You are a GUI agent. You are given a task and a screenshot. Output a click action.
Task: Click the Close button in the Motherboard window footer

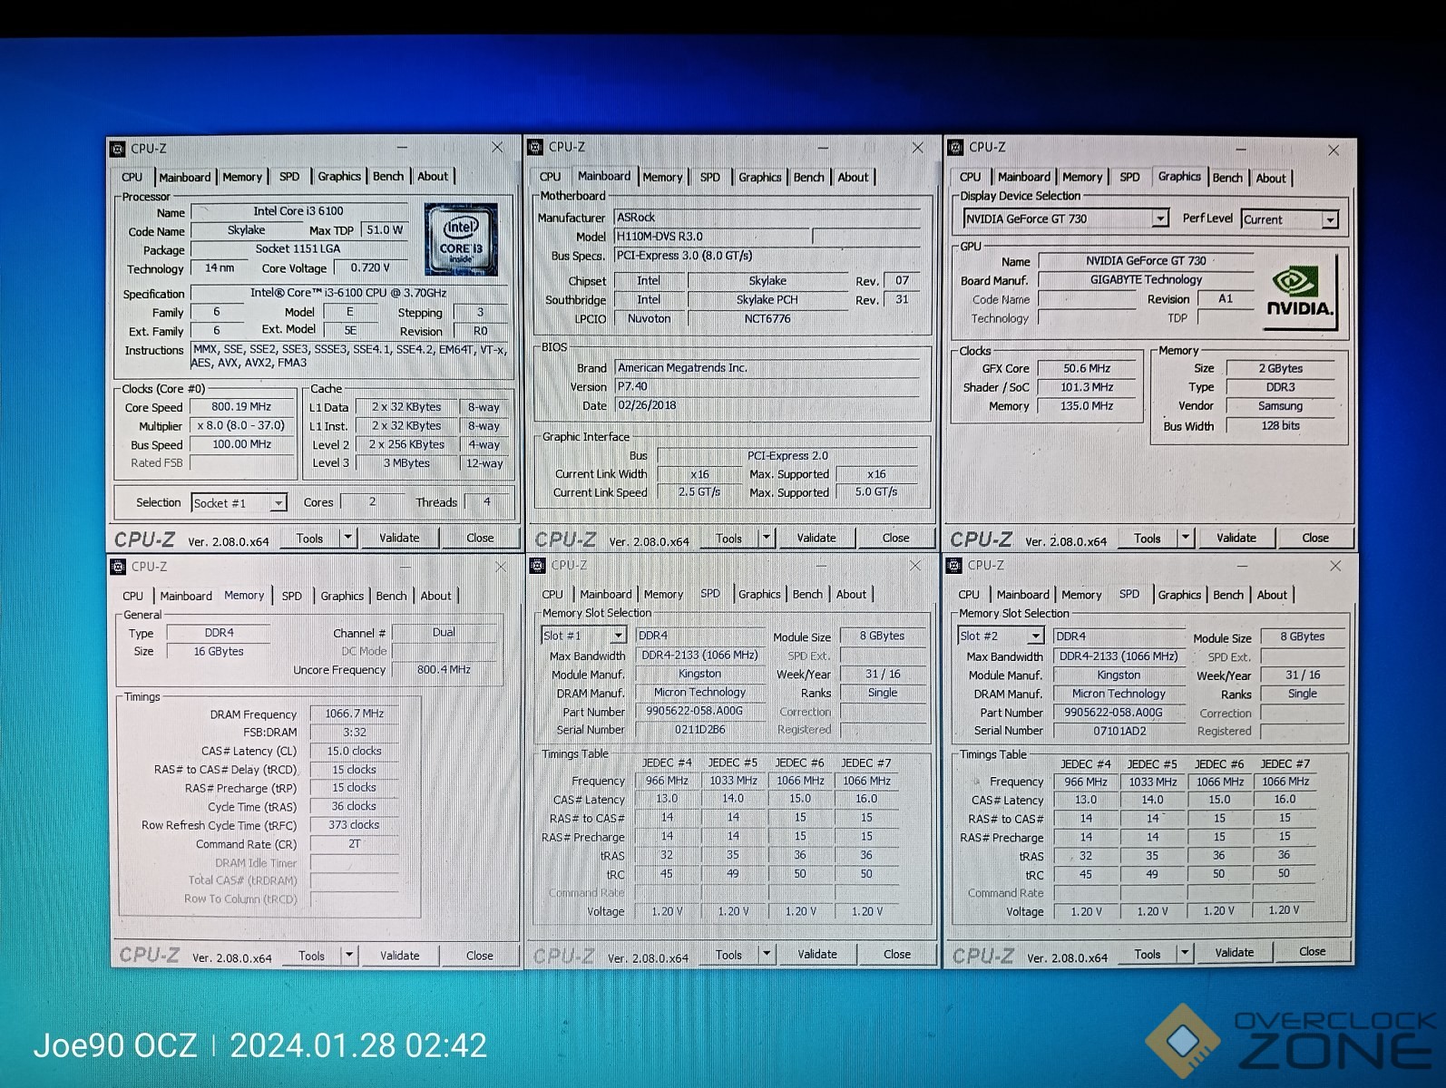tap(895, 538)
